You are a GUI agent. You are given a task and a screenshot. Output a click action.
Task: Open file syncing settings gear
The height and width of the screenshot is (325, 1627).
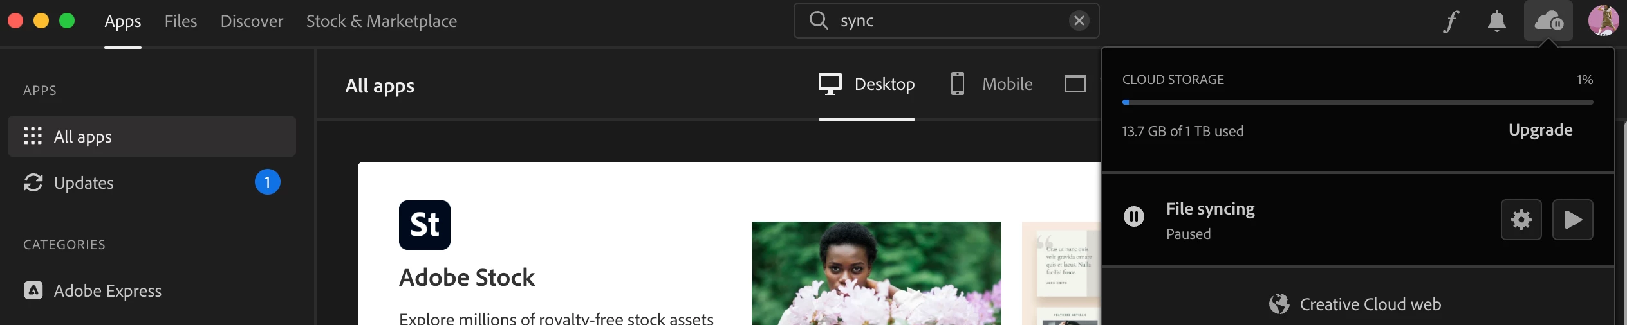(1521, 220)
